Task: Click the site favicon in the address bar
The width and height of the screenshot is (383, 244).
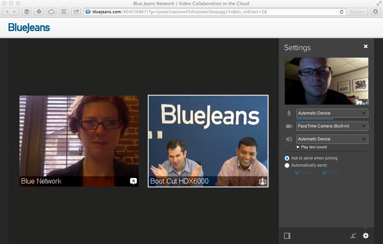Action: click(88, 12)
